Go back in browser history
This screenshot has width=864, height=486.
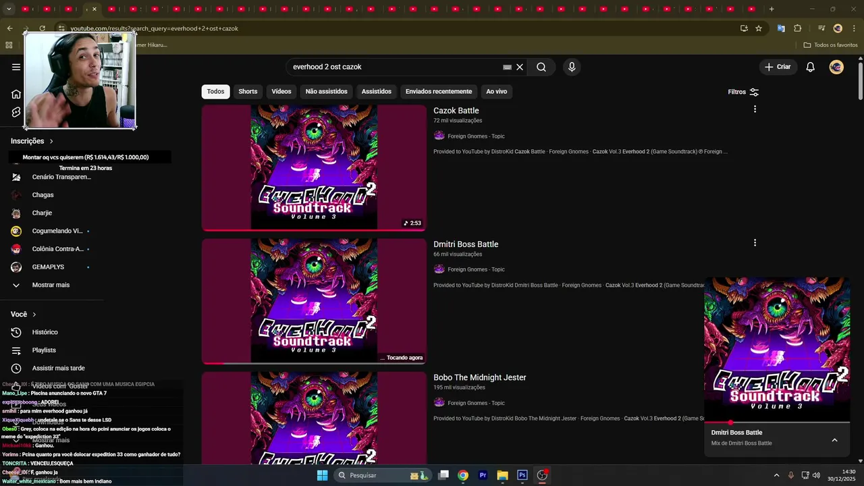tap(9, 28)
